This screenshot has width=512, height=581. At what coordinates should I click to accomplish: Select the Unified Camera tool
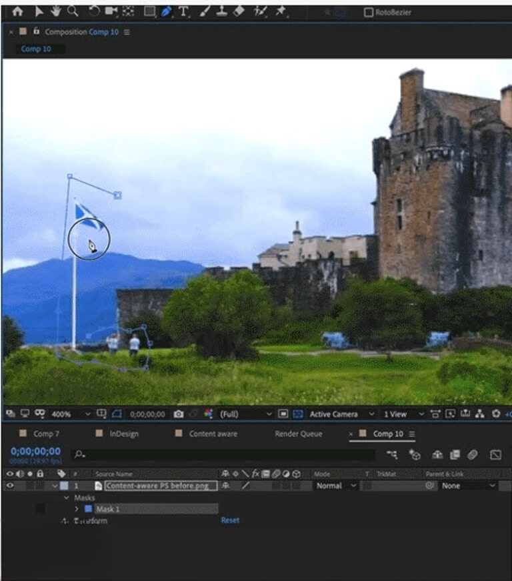111,11
